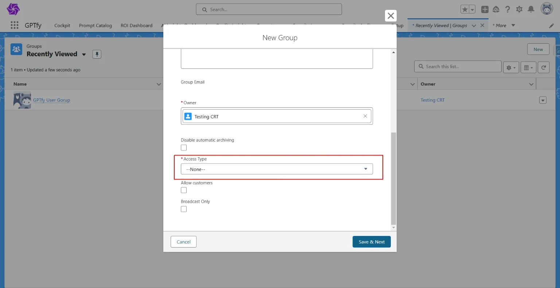Toggle the Broadcast Only checkbox
Image resolution: width=560 pixels, height=288 pixels.
[184, 209]
